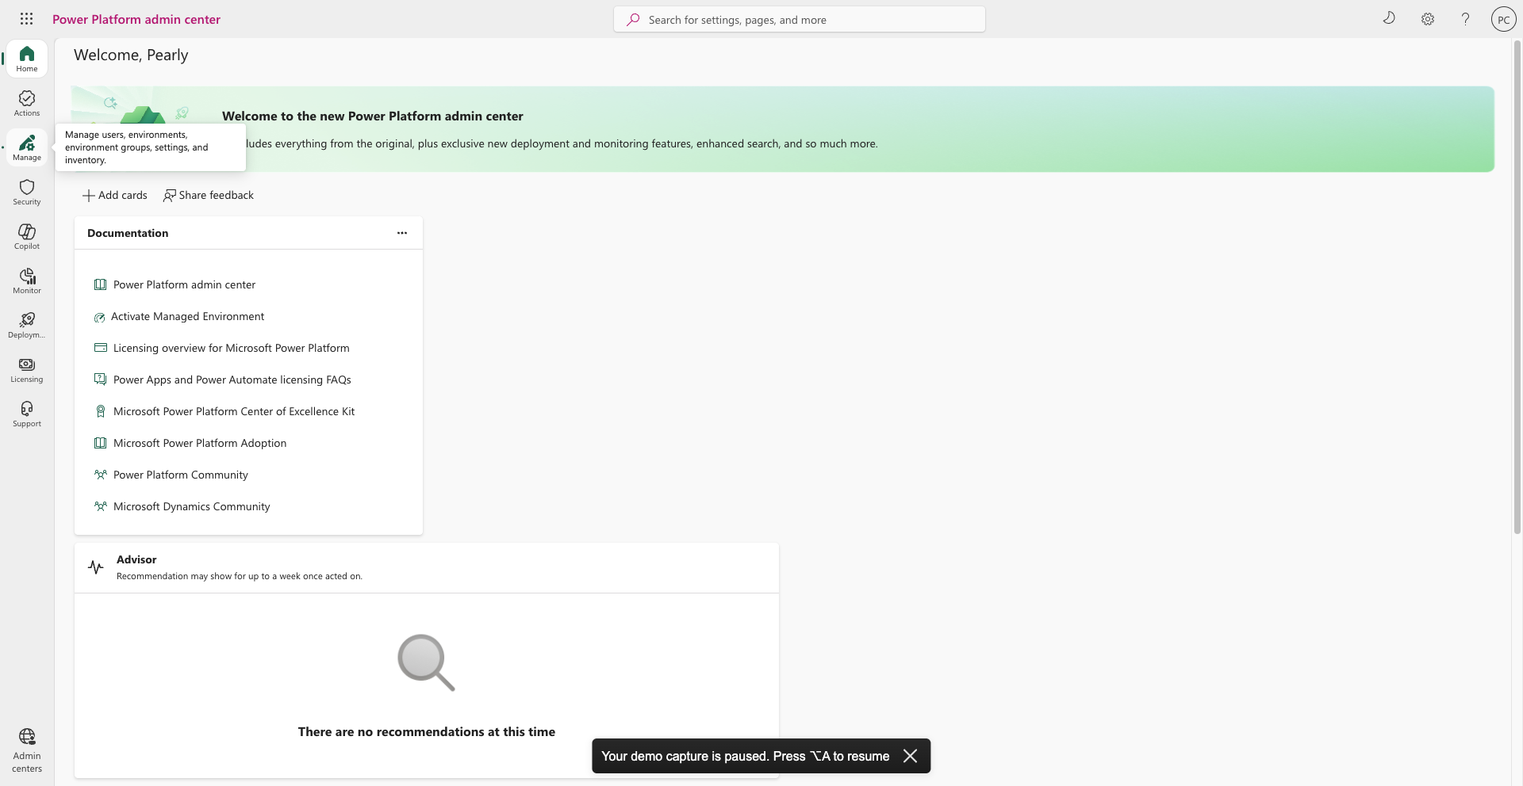Click the 'no recommendations at this time' message
The image size is (1523, 786).
[x=427, y=731]
